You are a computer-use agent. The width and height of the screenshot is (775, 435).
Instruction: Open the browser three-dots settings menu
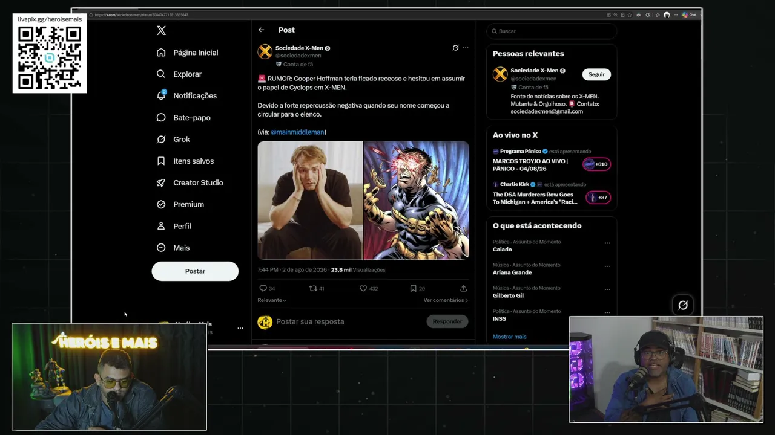click(674, 15)
